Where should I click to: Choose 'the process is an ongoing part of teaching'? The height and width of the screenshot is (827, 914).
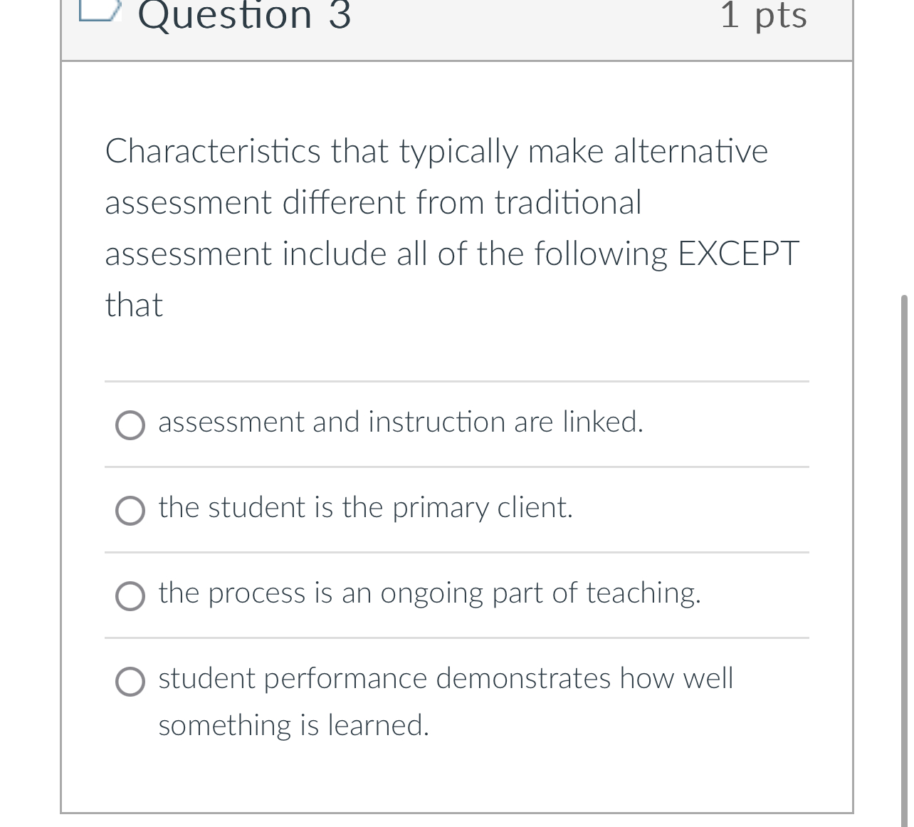point(130,596)
